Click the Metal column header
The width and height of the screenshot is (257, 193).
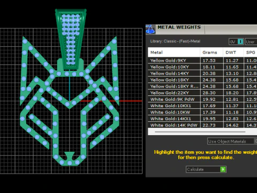174,53
